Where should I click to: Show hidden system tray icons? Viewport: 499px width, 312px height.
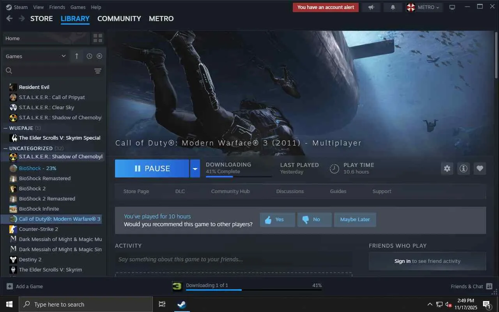[430, 304]
